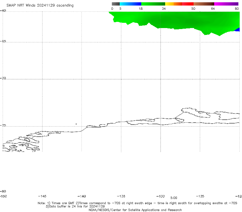Viewport: 242px width, 212px height.
Task: Click the color bar label '64'
Action: tap(213, 9)
